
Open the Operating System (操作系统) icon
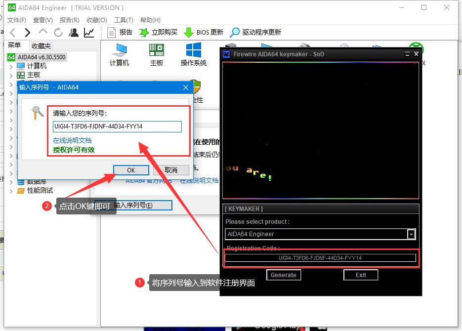click(x=194, y=55)
